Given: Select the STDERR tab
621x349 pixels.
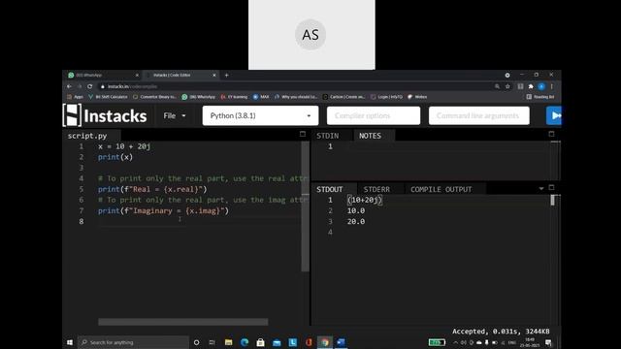Looking at the screenshot, I should (x=376, y=189).
